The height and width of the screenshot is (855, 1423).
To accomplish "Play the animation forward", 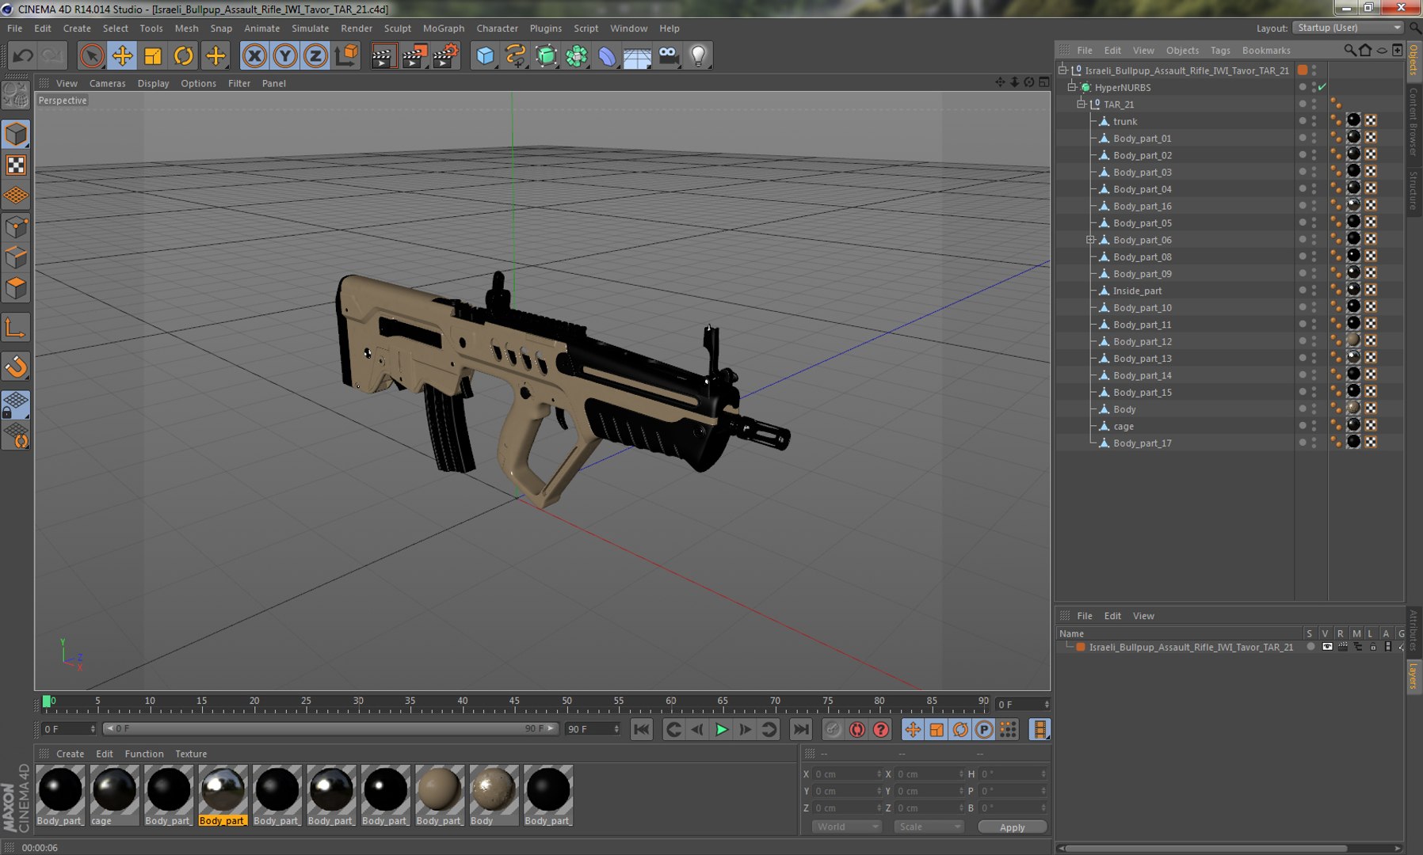I will [x=721, y=729].
